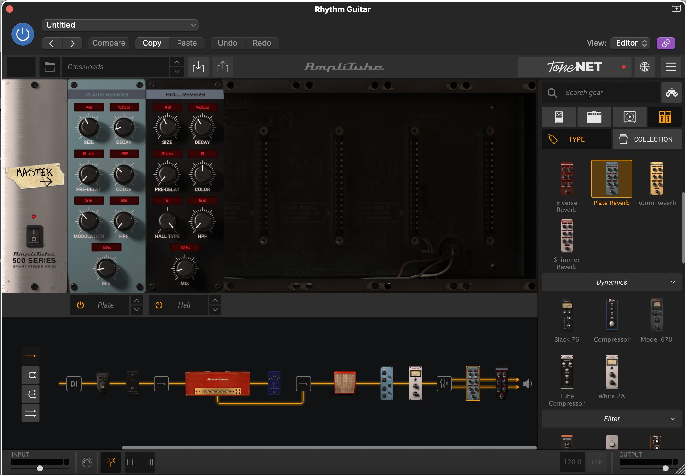
Task: Click the gear filter icon beside search
Action: (x=671, y=93)
